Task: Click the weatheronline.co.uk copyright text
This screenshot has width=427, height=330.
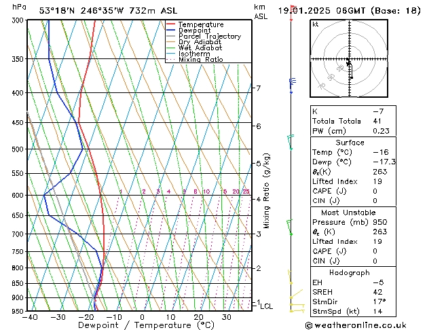Action: 356,325
